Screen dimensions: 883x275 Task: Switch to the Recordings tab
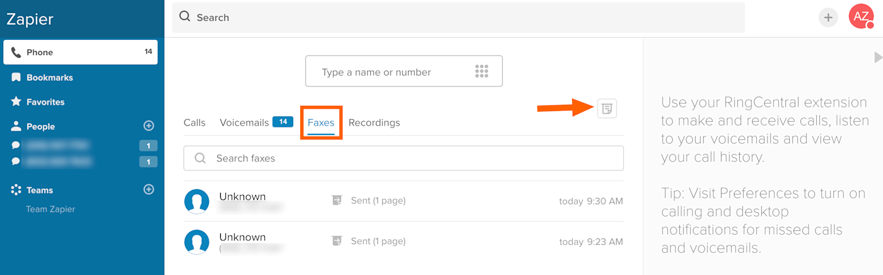pos(374,122)
